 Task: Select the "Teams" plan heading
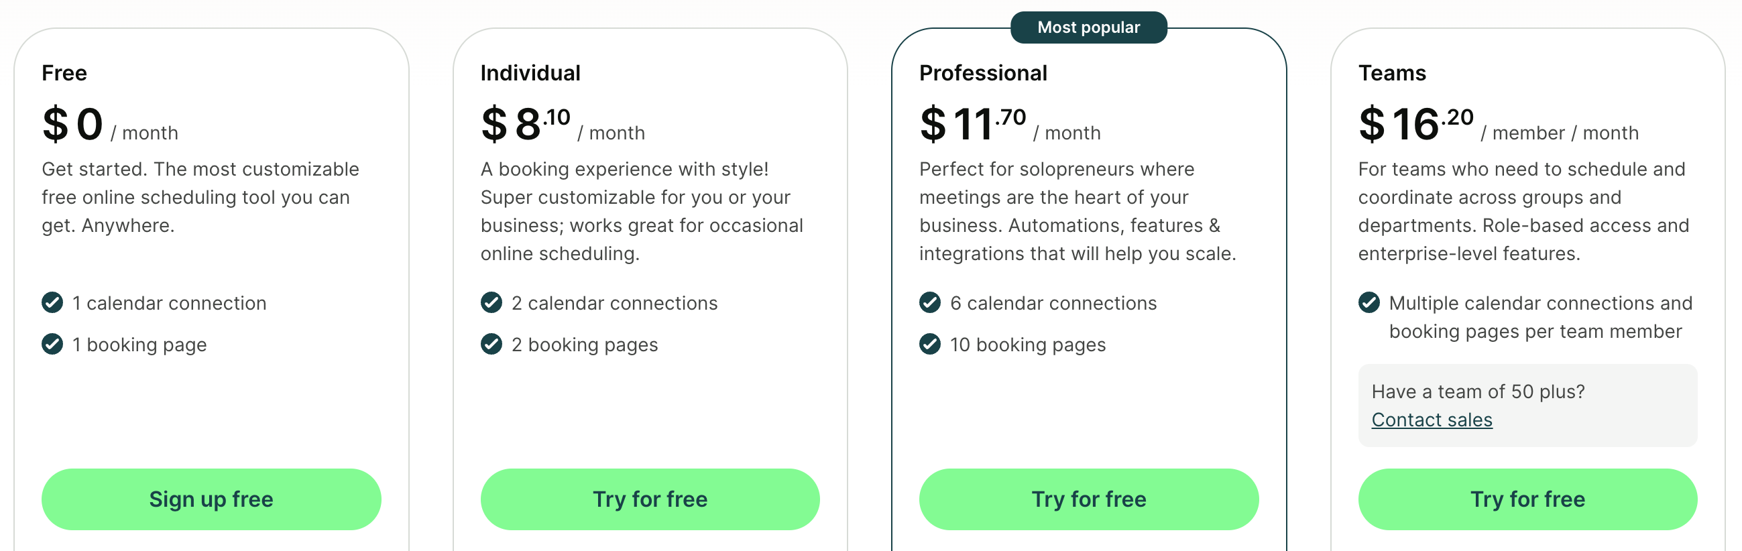(1393, 73)
